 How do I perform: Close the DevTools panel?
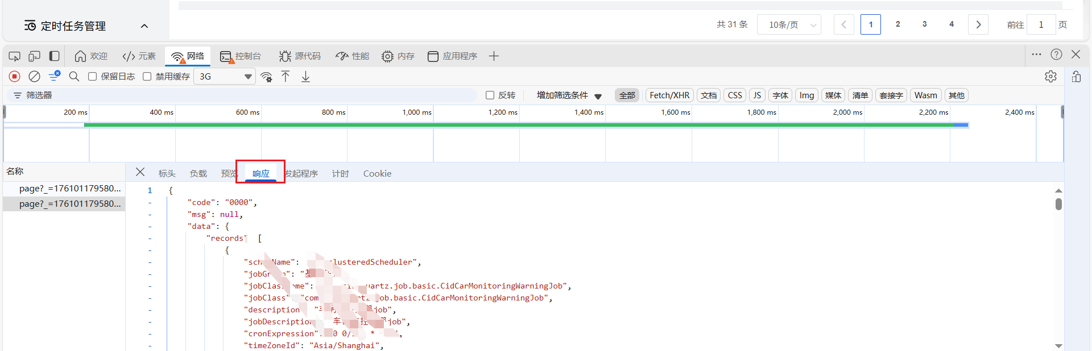click(x=1076, y=55)
